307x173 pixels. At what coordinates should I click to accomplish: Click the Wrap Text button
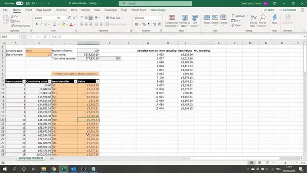(113, 18)
